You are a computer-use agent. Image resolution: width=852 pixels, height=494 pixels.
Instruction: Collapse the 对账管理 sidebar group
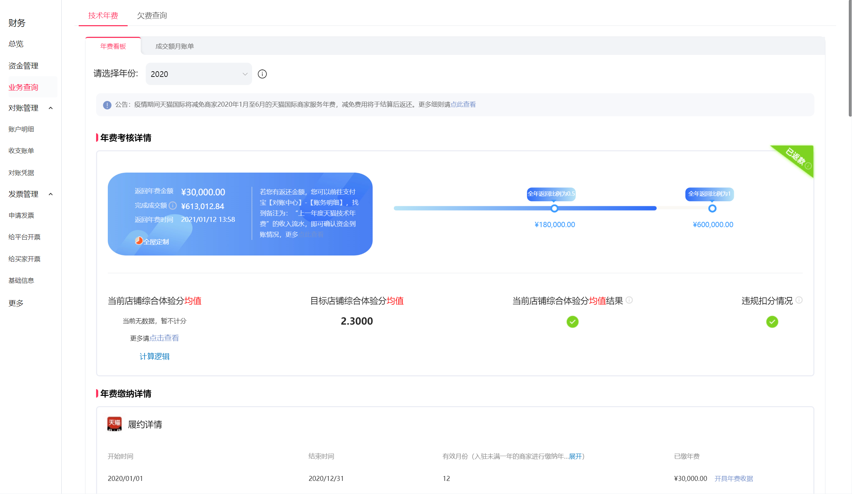51,108
